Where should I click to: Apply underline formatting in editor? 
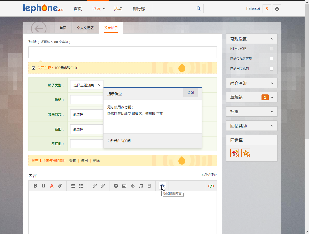43,186
